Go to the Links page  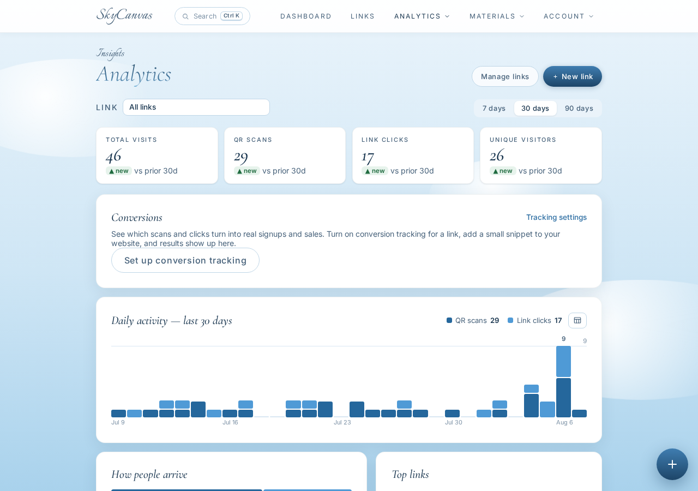click(363, 16)
